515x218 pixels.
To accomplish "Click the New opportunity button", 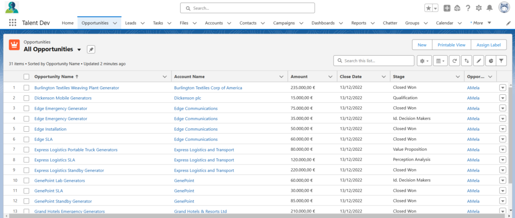I will (422, 45).
